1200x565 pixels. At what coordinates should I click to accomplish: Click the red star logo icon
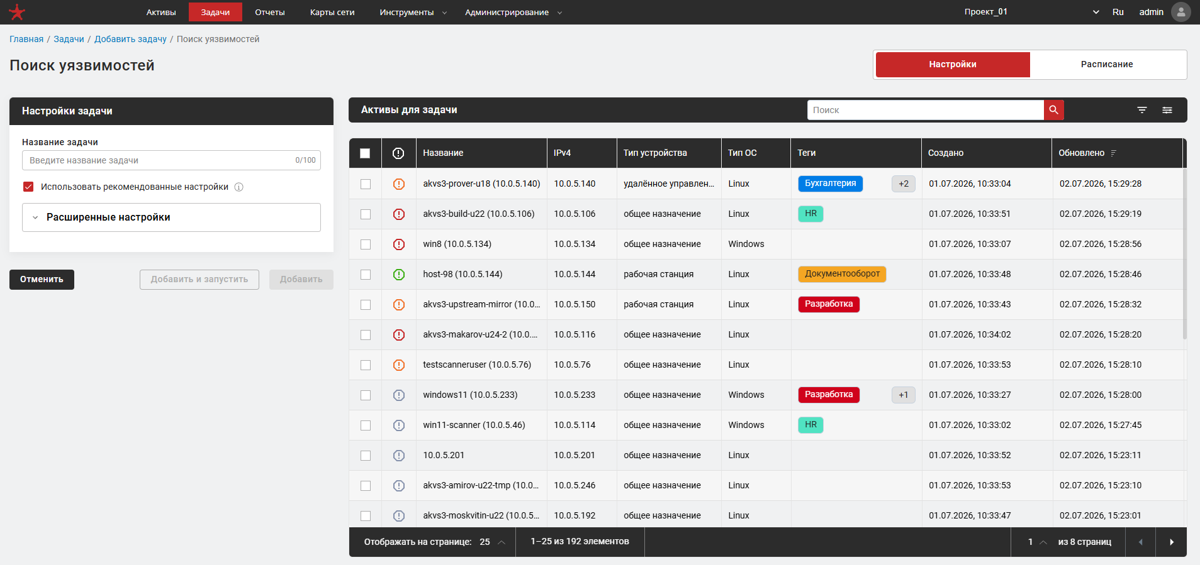pos(17,12)
